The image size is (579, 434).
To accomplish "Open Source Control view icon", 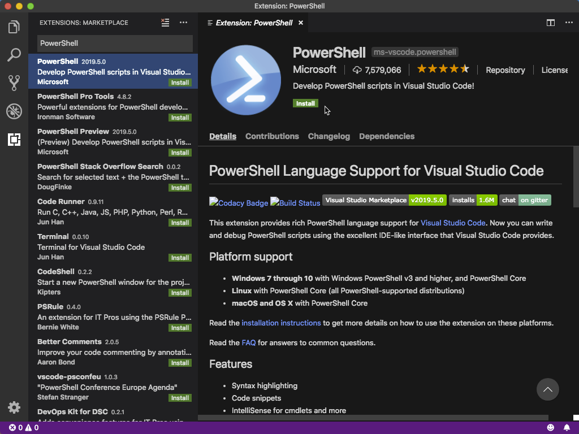I will (14, 83).
